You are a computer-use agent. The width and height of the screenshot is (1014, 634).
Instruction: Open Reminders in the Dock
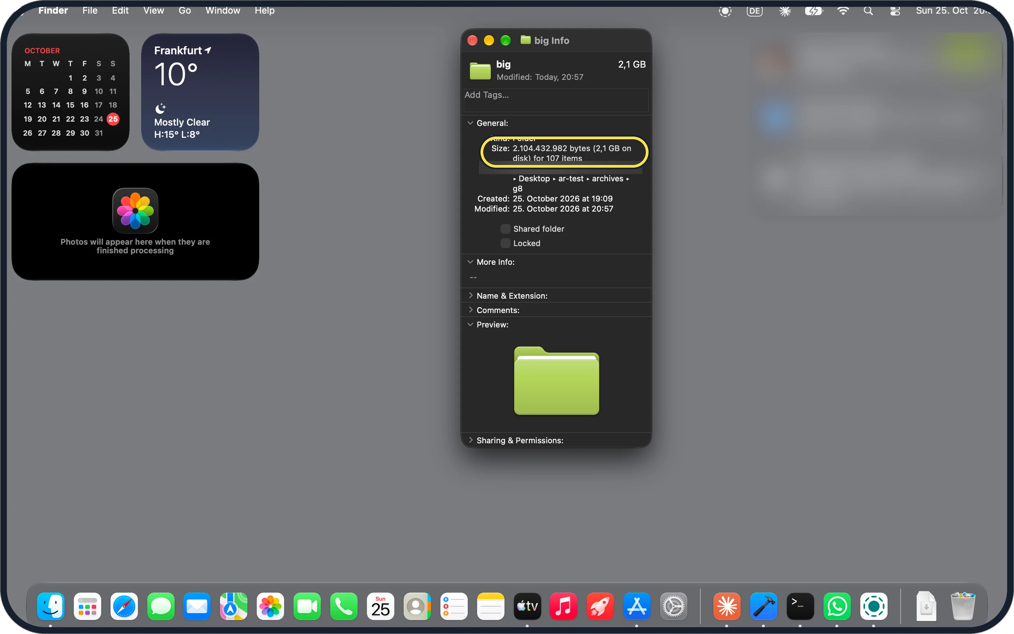(x=454, y=606)
